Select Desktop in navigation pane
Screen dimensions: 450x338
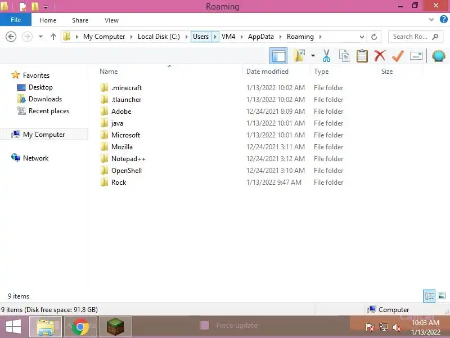[x=40, y=87]
